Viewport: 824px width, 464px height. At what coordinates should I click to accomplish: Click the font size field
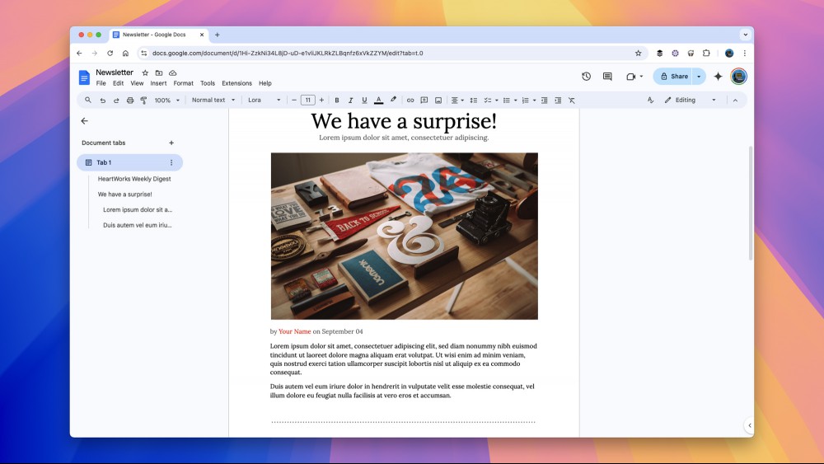tap(308, 100)
